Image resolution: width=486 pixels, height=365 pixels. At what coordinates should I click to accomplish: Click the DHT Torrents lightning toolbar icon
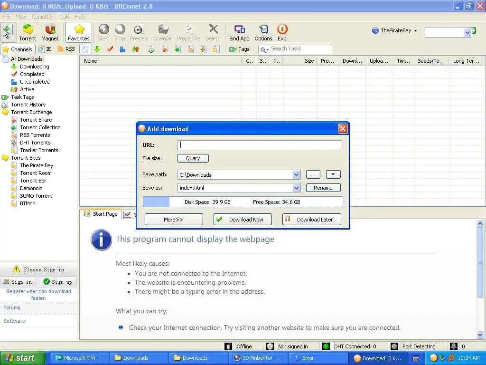coord(203,49)
